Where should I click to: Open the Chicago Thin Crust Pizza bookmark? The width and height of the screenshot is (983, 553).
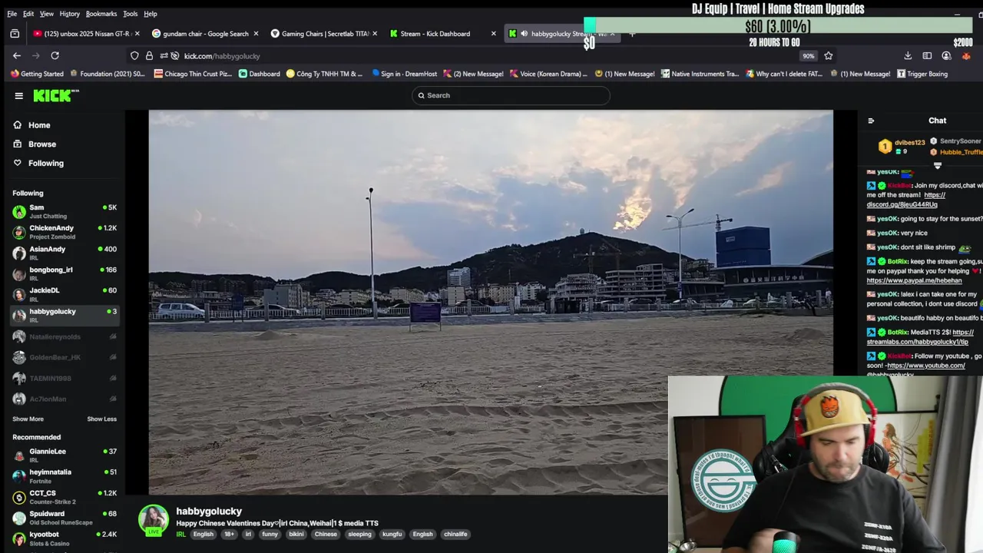(x=194, y=74)
